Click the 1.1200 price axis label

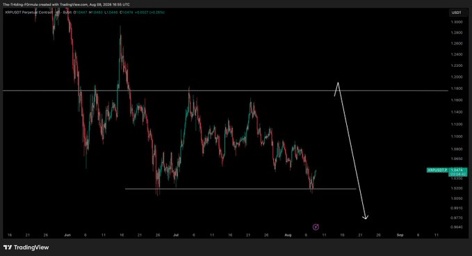pos(457,124)
